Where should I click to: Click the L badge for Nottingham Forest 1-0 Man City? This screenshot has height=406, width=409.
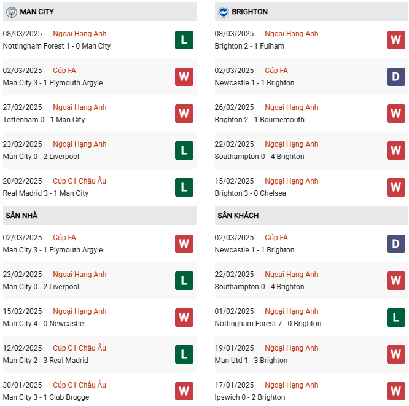click(184, 40)
